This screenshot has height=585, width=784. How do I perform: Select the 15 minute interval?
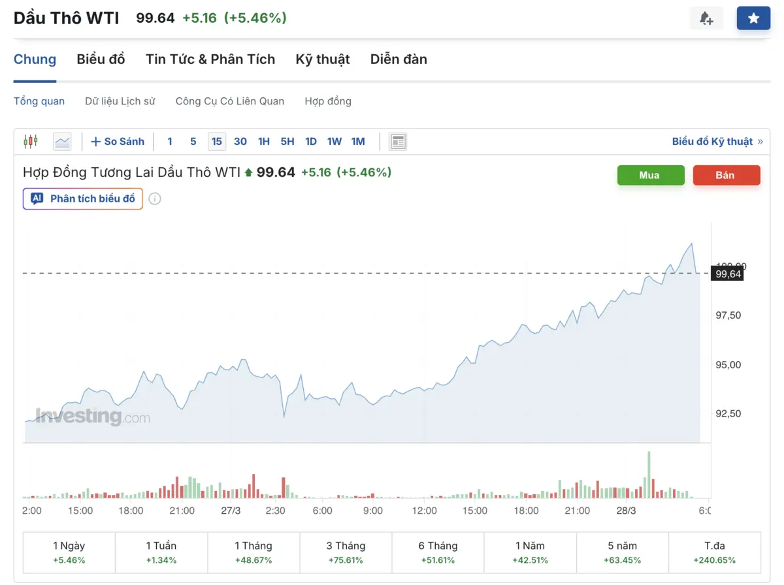click(216, 141)
